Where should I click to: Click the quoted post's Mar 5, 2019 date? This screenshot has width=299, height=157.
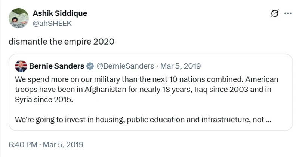[181, 66]
